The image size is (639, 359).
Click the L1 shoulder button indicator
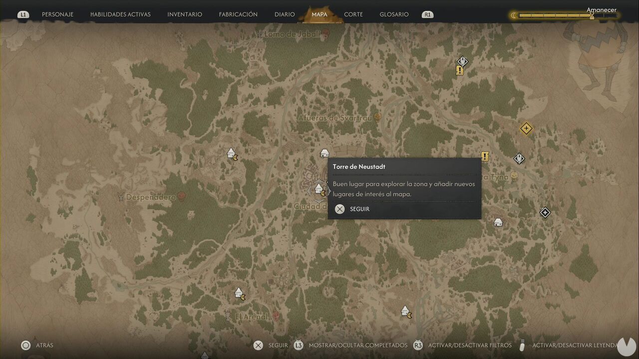[x=23, y=14]
